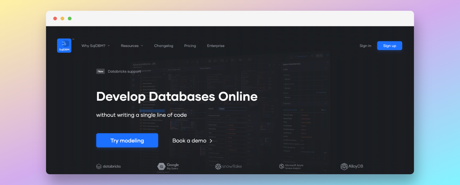Select the Google Big Query logo
Viewport: 460px width, 185px height.
[x=168, y=167]
